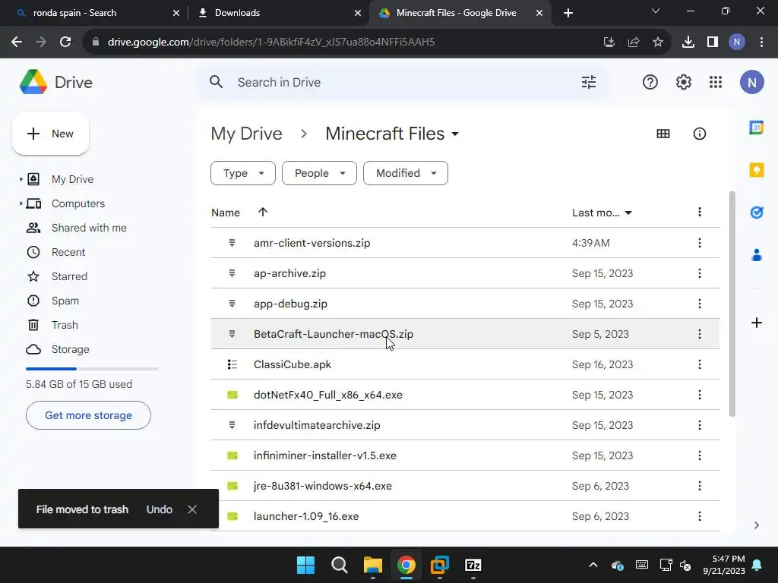Open search filter options in Drive search
This screenshot has width=778, height=583.
(589, 82)
